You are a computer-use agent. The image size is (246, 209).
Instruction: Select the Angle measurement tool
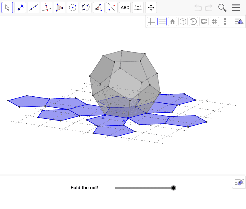(x=98, y=8)
